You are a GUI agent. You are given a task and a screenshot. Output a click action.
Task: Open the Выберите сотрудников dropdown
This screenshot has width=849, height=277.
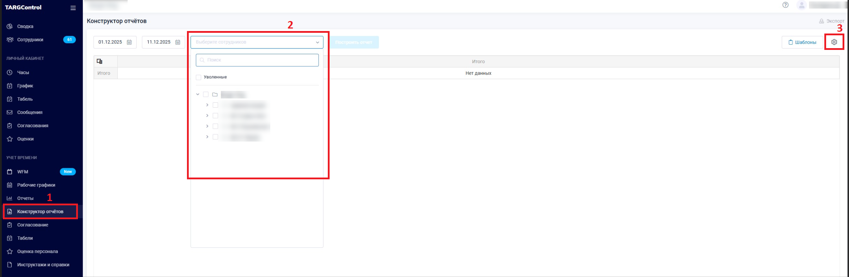tap(257, 42)
